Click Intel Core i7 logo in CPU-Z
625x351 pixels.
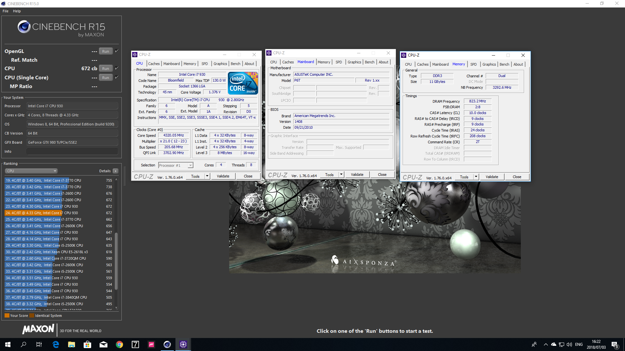[243, 83]
